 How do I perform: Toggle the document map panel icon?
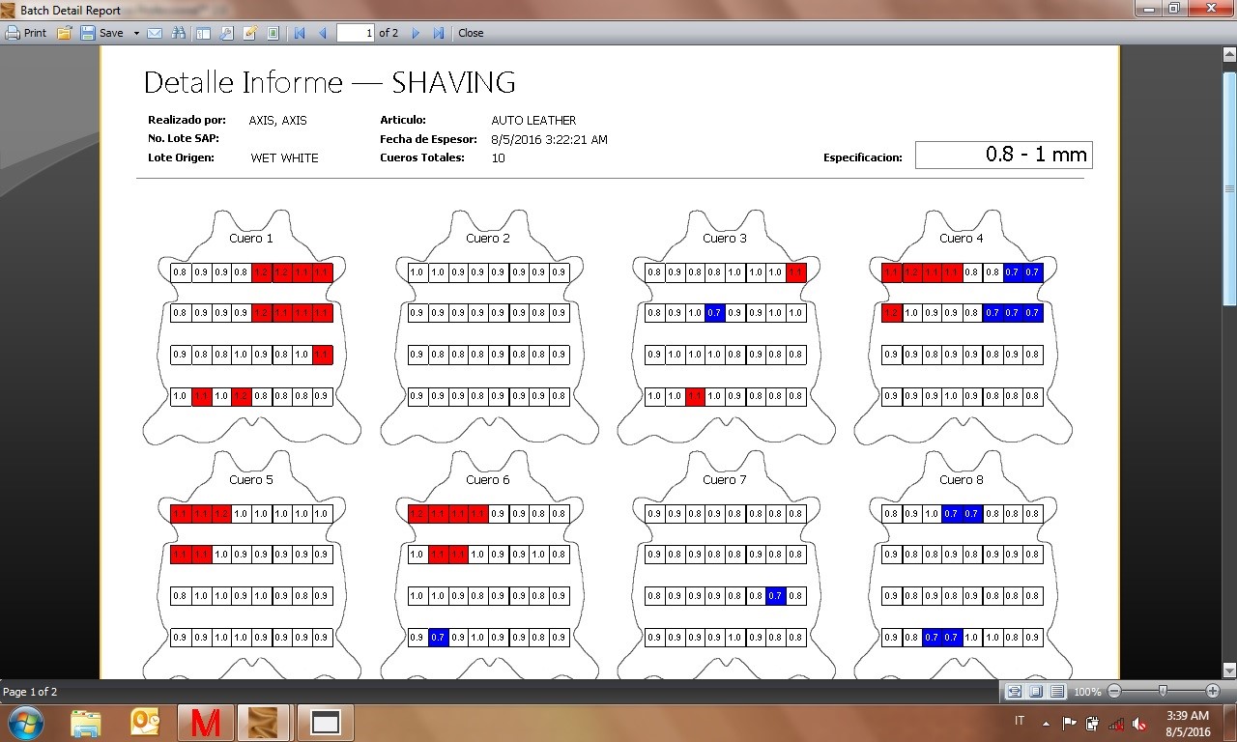tap(203, 33)
